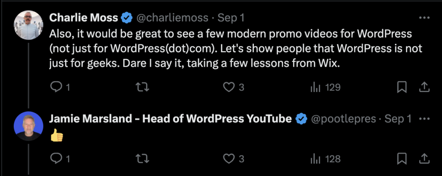This screenshot has height=176, width=442.
Task: Click Jamie Marsland - Head of WordPress YouTube name
Action: point(170,119)
